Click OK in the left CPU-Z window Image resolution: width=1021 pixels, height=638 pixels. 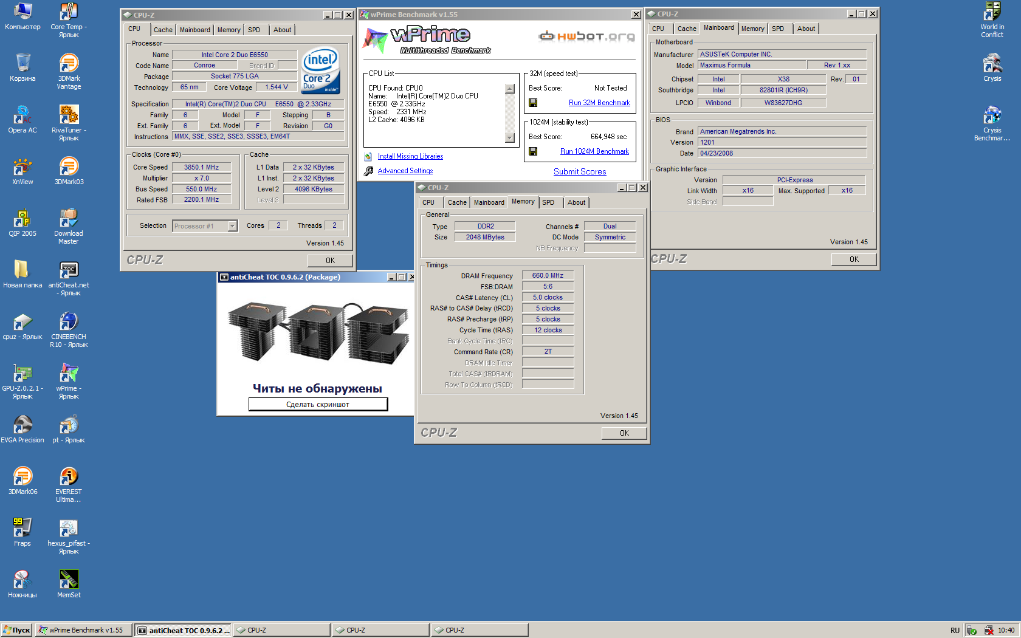(330, 261)
